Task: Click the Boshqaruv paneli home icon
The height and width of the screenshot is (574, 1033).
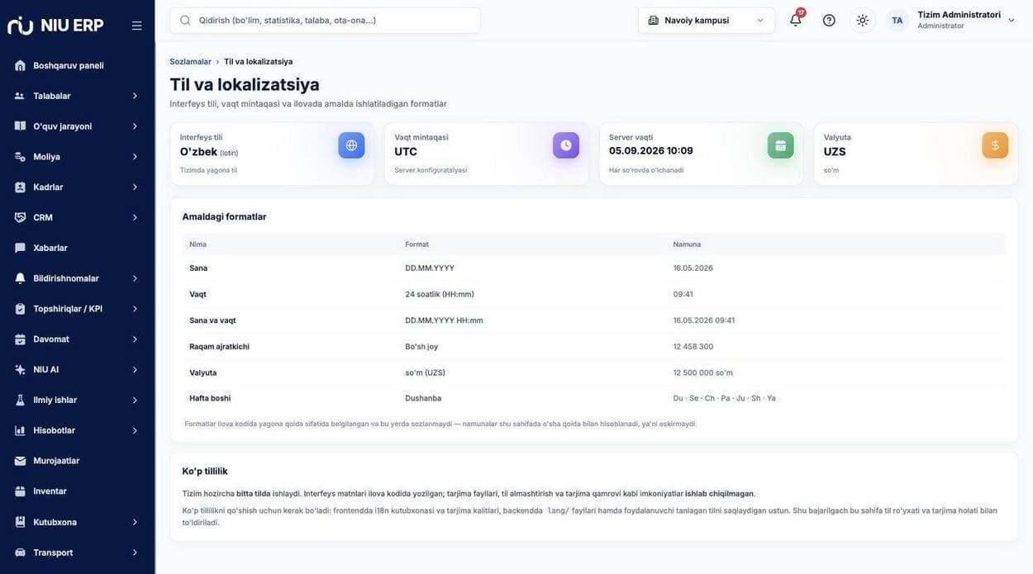Action: (x=20, y=65)
